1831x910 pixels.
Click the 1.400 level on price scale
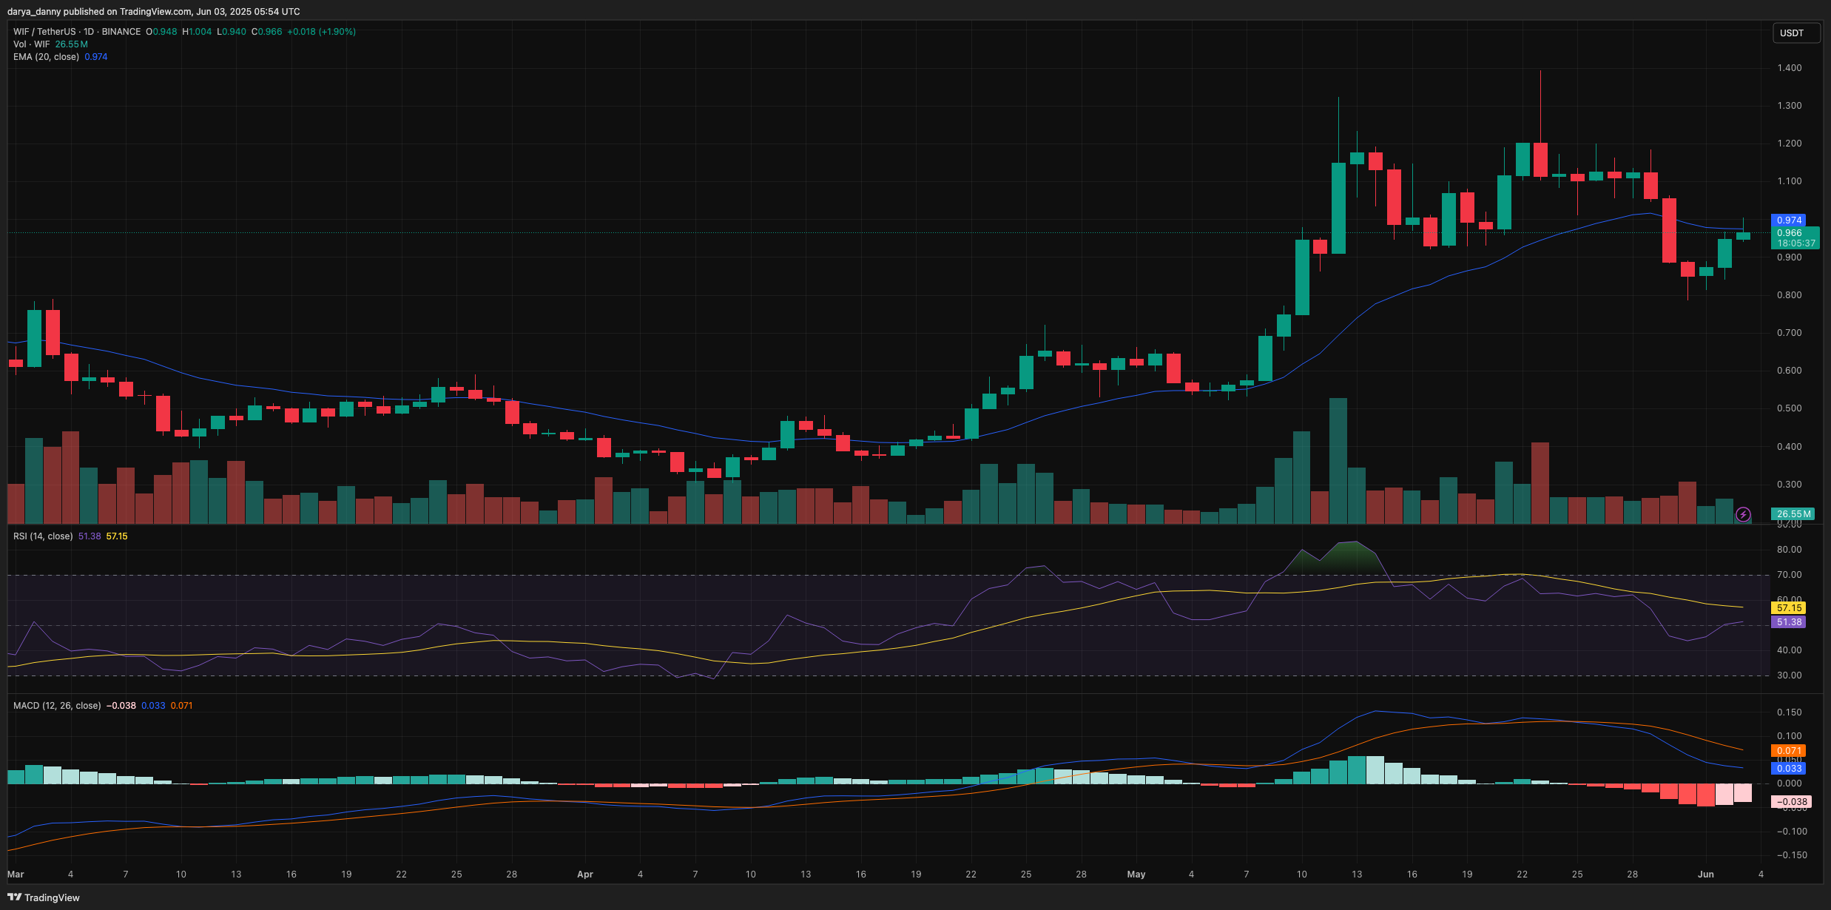tap(1789, 68)
